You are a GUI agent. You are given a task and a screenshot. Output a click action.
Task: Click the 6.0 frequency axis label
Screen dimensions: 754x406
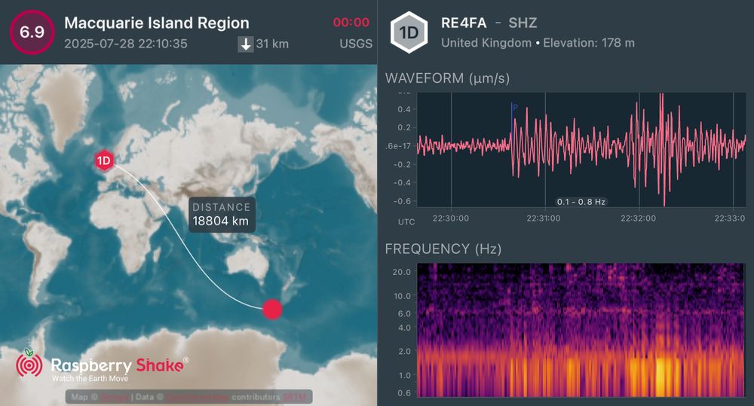404,313
